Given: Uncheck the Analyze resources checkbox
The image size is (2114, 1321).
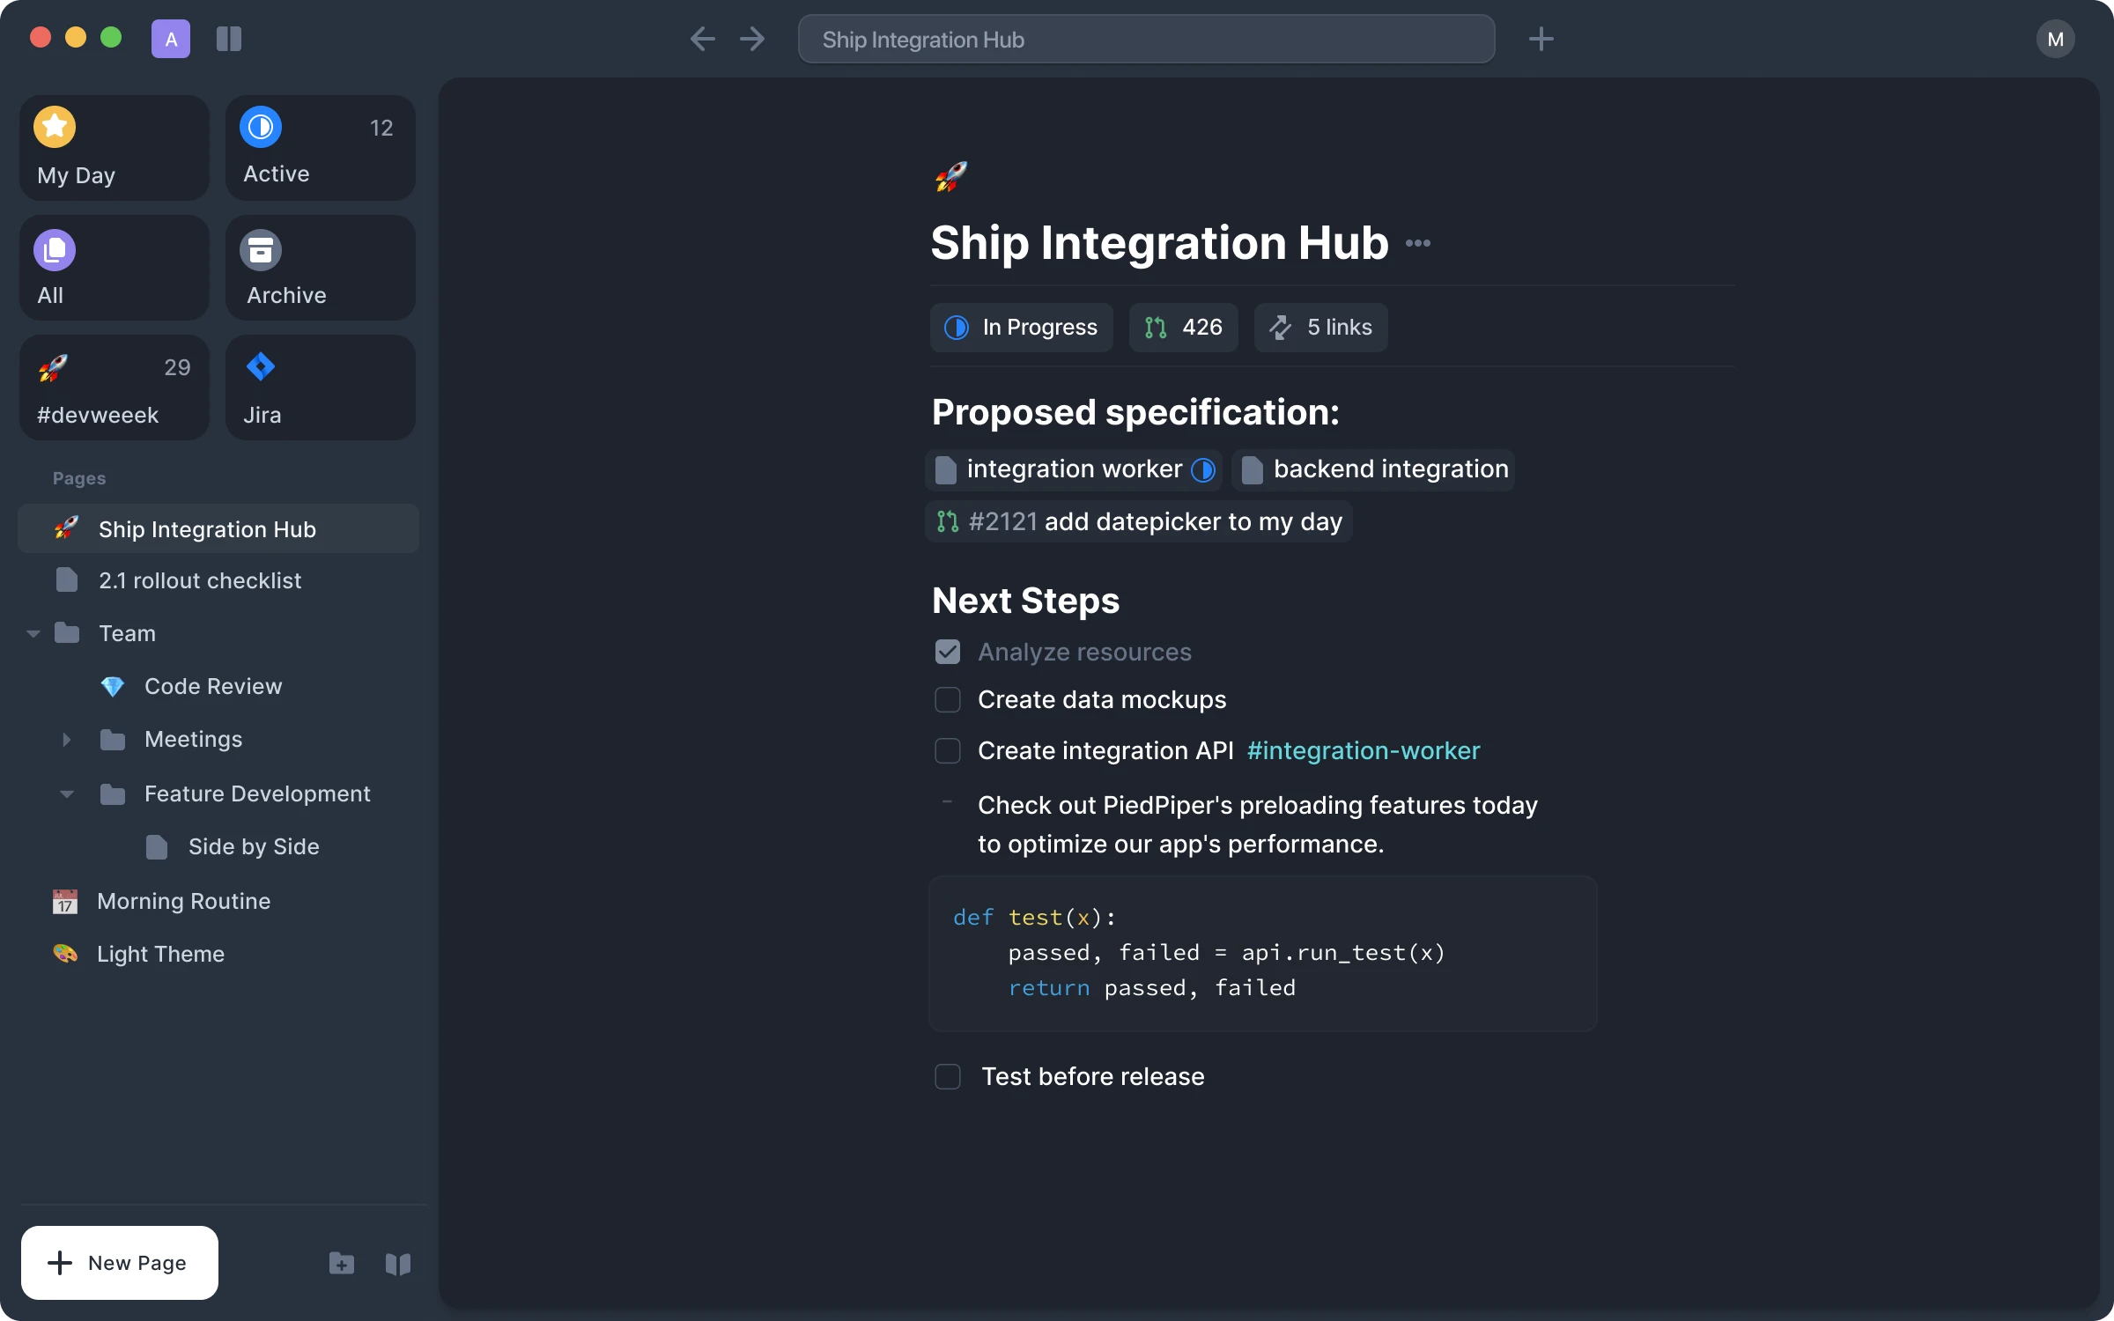Looking at the screenshot, I should [948, 652].
